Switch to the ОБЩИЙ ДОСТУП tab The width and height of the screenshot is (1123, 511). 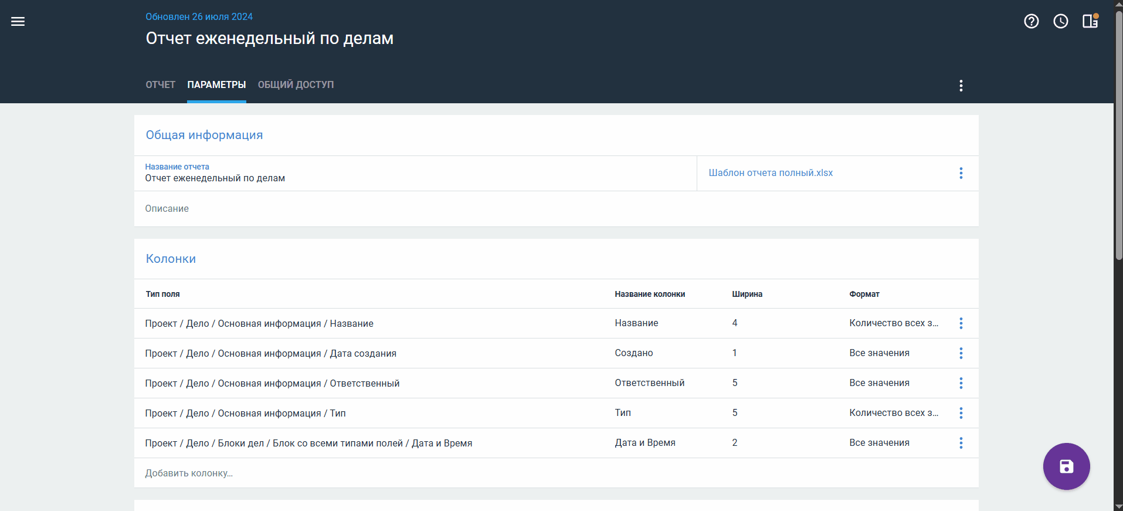pos(296,85)
